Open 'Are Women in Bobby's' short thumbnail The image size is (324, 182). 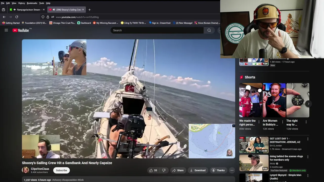pyautogui.click(x=274, y=100)
